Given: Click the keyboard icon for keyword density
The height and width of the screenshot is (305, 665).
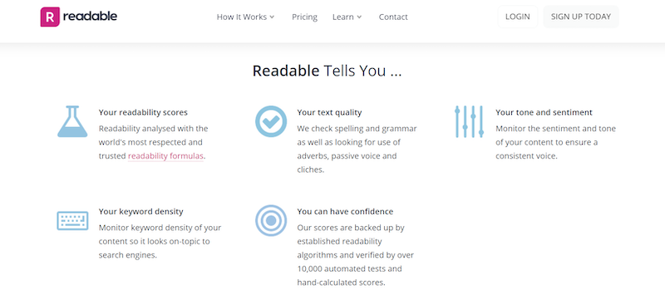Looking at the screenshot, I should [72, 220].
